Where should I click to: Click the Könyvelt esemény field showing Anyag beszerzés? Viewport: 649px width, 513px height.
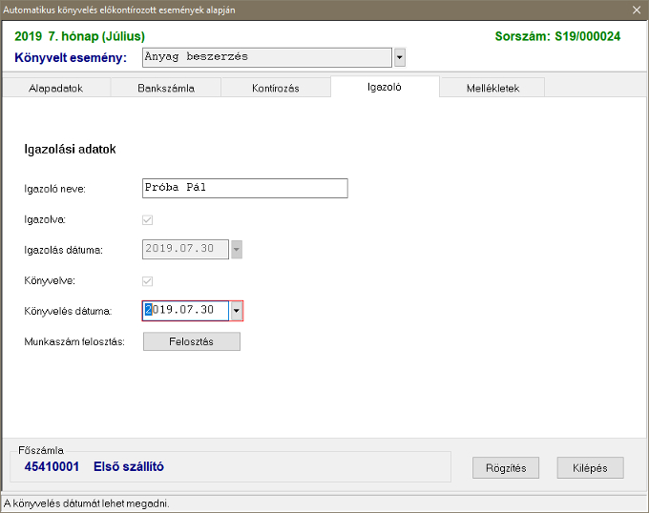point(266,57)
